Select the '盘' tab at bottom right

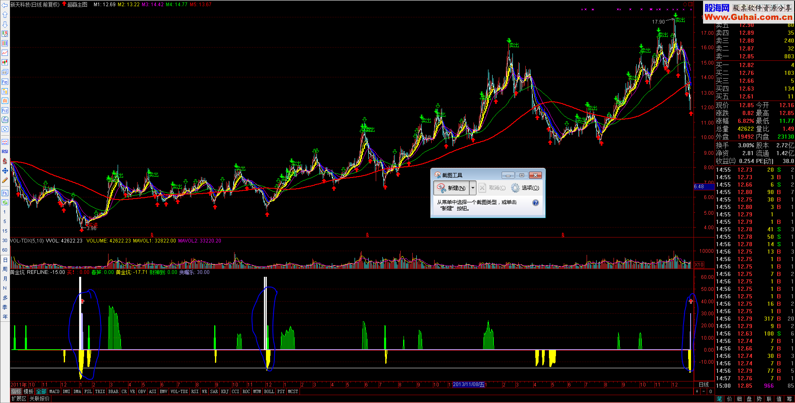tap(749, 399)
